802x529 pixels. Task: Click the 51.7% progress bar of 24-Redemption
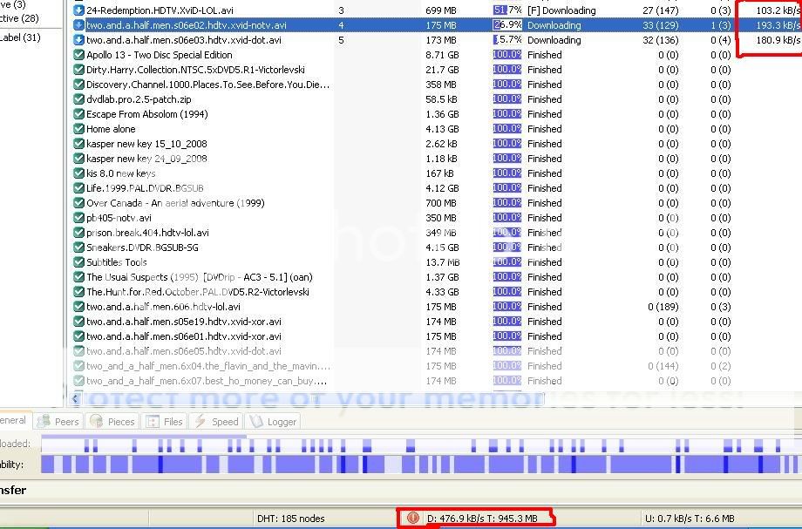point(507,10)
